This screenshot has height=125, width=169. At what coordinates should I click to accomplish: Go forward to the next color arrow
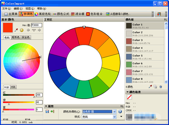coord(39,30)
